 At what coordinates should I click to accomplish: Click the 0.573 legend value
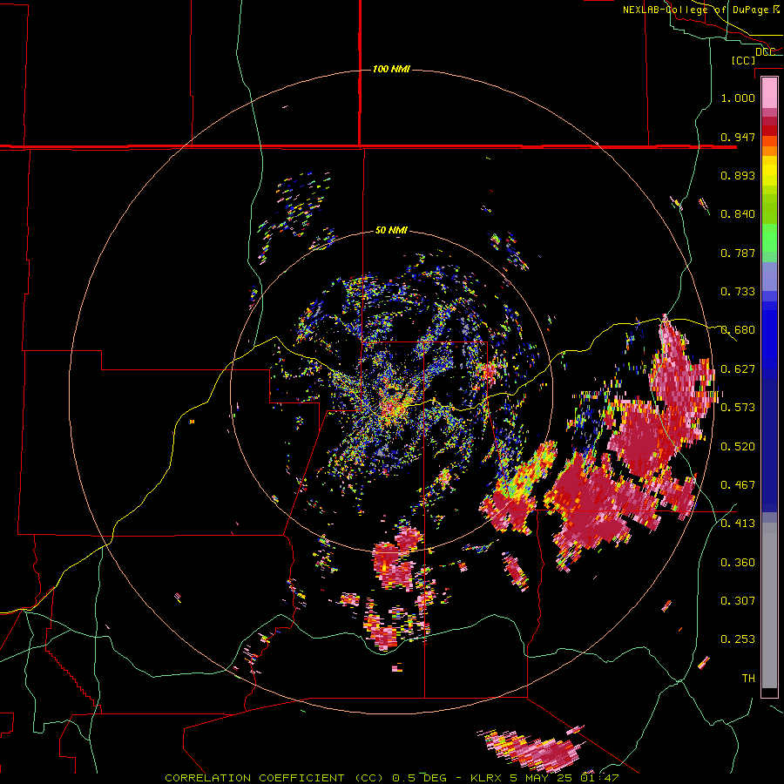[738, 407]
